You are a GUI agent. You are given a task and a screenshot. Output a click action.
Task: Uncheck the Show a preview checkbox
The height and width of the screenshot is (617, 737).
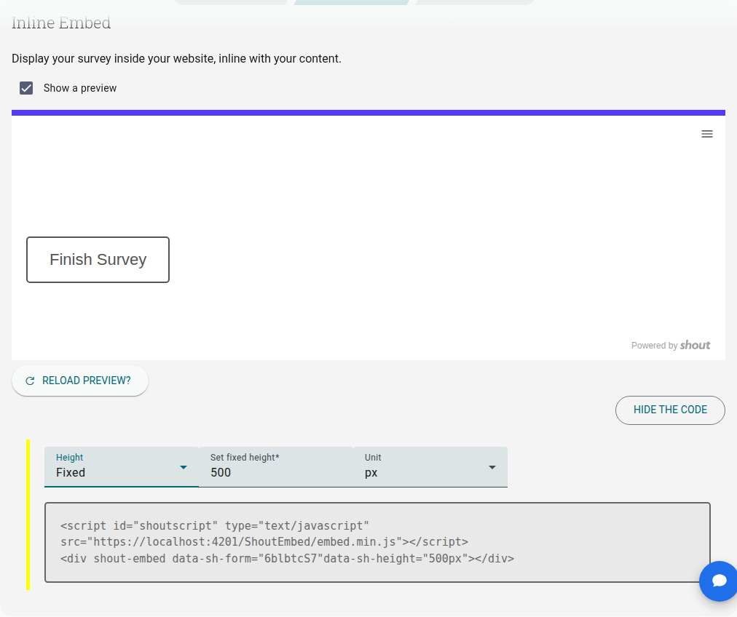click(x=26, y=88)
